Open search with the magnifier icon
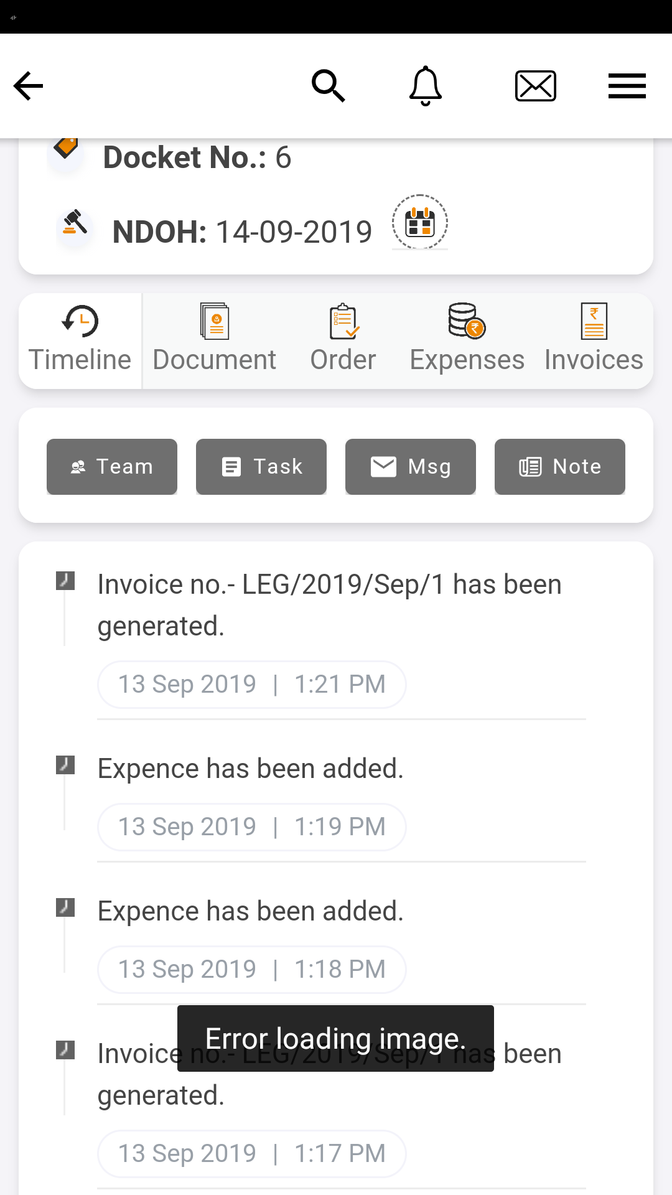The height and width of the screenshot is (1195, 672). (x=328, y=86)
